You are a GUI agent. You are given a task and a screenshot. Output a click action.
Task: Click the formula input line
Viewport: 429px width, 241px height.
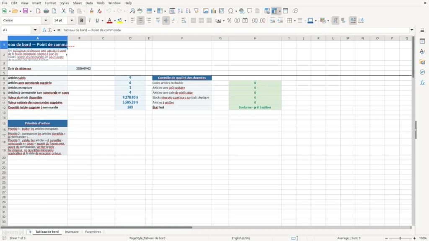(x=235, y=30)
